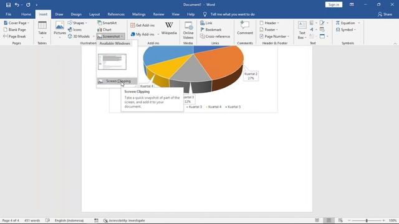Insert a SmartArt graphic

(107, 23)
